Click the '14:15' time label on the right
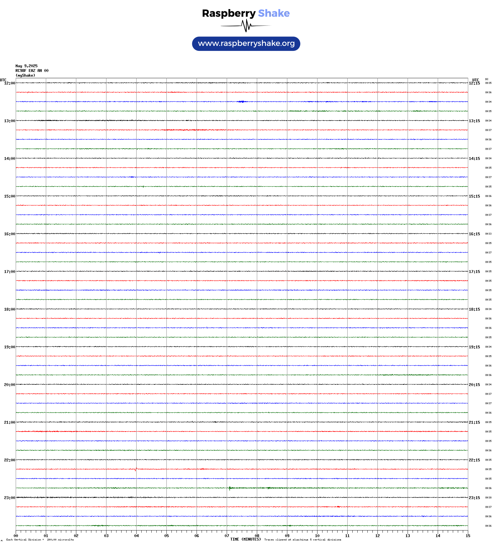493x544 pixels. click(x=474, y=159)
